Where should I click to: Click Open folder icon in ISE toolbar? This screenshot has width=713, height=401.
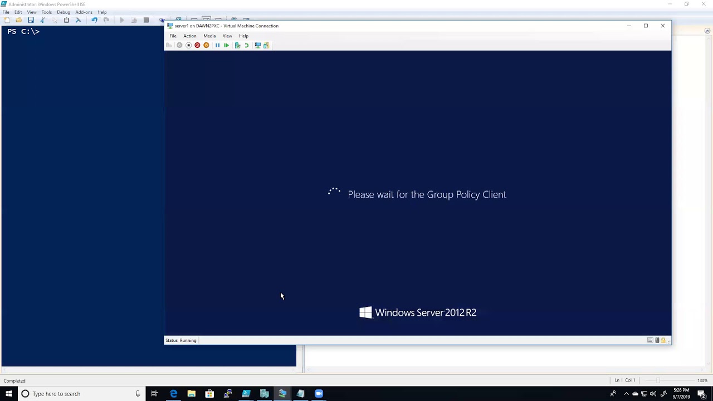(19, 20)
